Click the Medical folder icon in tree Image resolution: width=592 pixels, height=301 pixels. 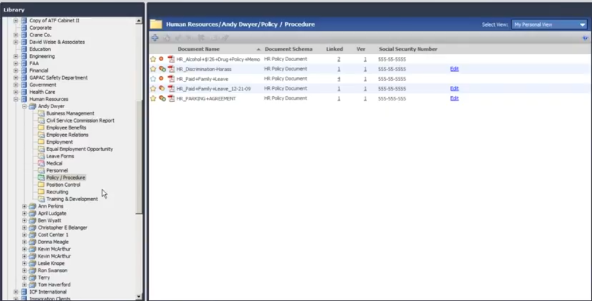pos(41,163)
